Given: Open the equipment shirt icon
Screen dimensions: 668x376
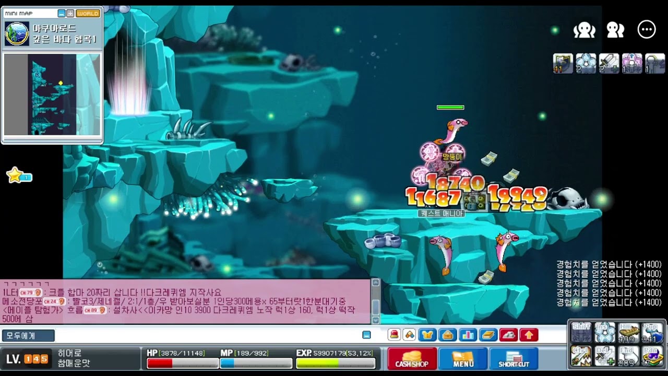Looking at the screenshot, I should coord(427,335).
